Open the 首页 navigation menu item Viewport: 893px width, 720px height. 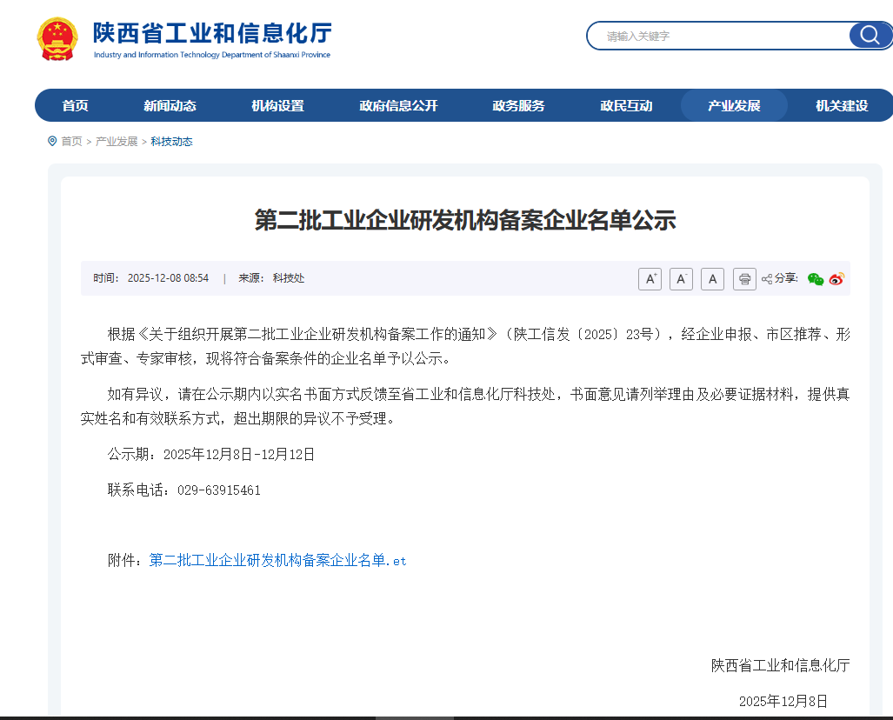click(x=76, y=106)
